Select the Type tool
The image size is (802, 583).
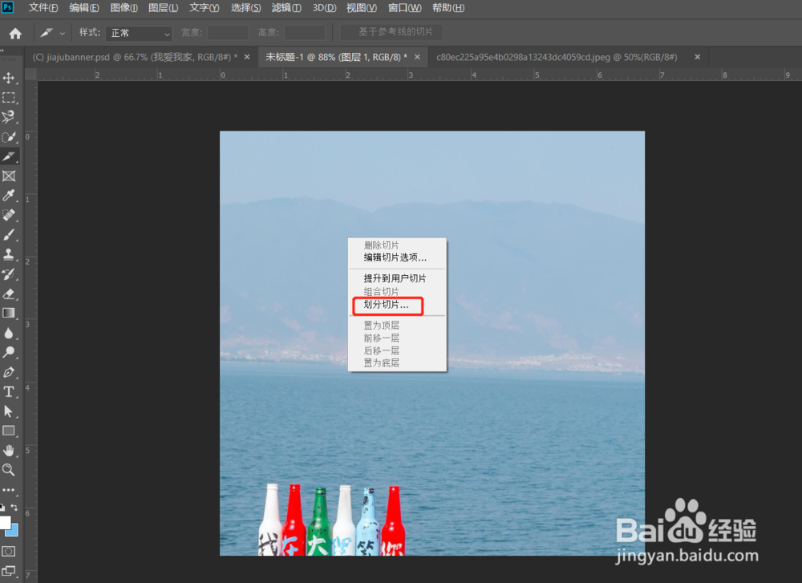(x=10, y=391)
